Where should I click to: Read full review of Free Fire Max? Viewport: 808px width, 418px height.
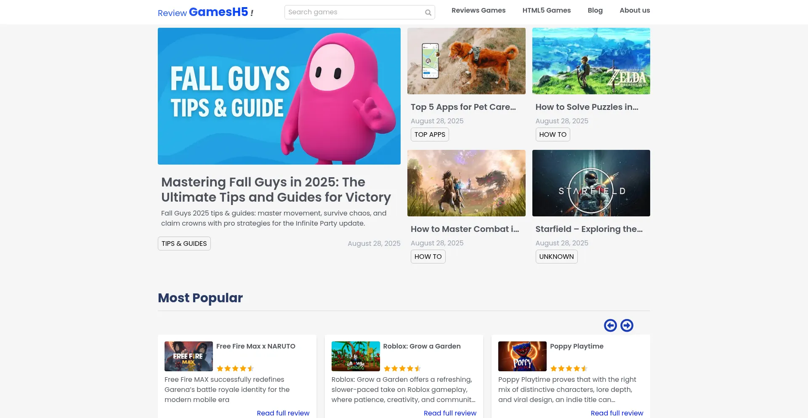283,413
